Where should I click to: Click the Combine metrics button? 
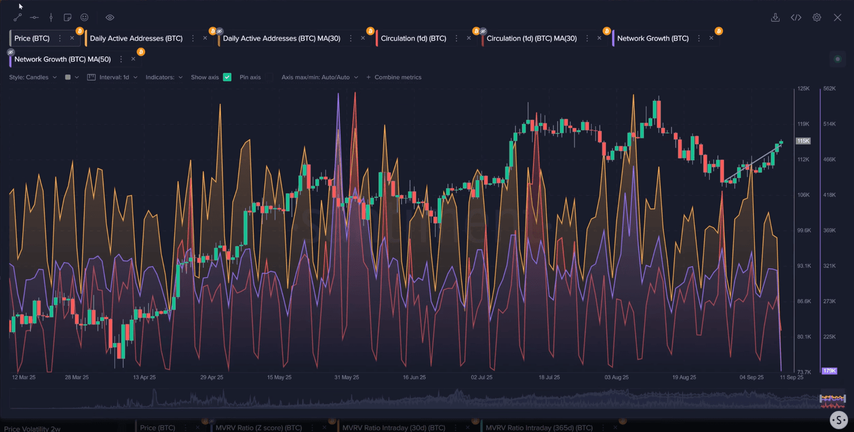394,77
